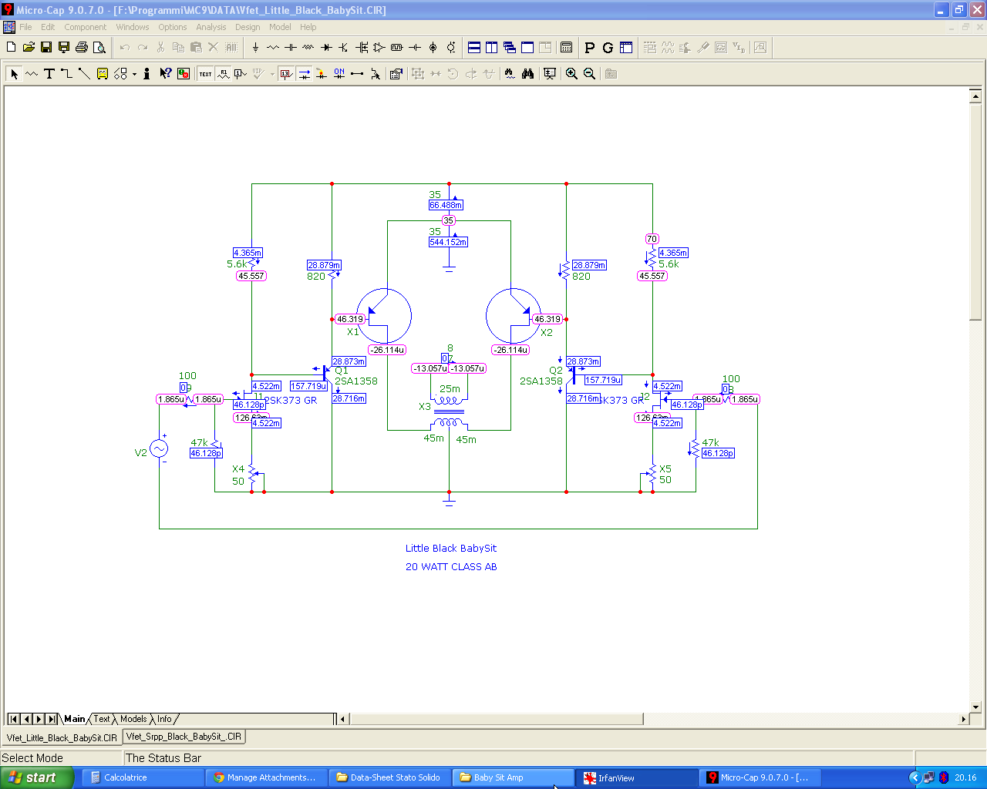Place a MOSFET component

pyautogui.click(x=362, y=47)
